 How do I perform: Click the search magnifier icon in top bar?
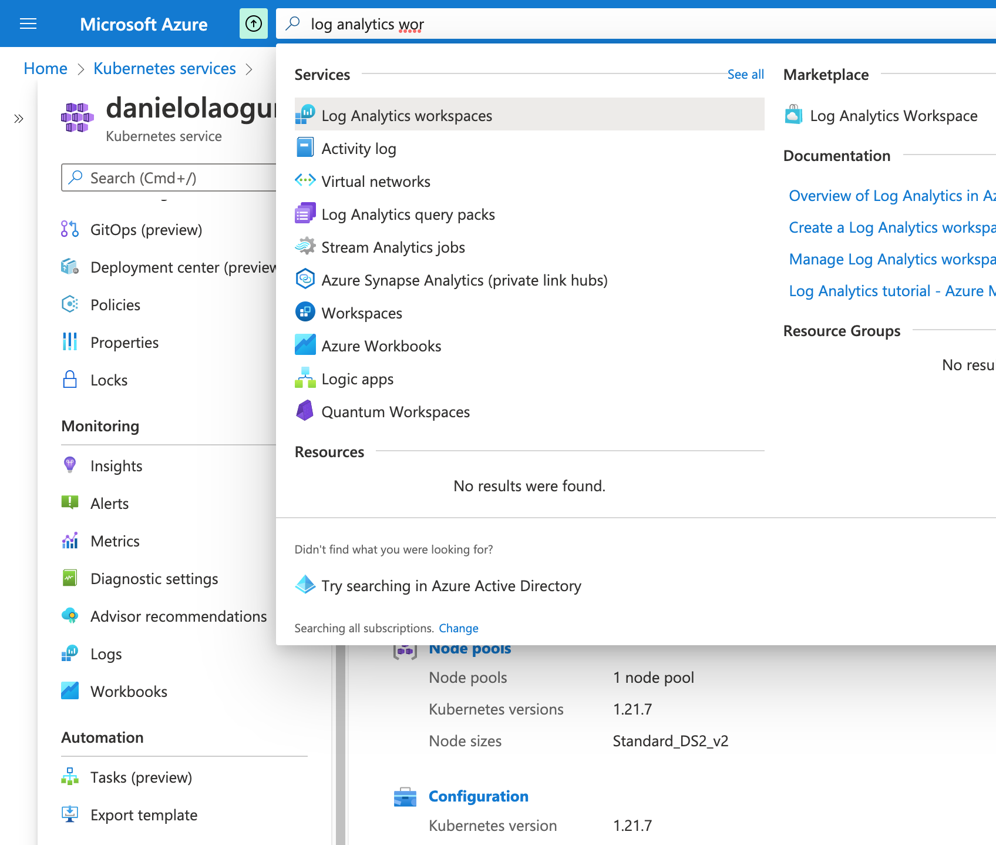293,24
